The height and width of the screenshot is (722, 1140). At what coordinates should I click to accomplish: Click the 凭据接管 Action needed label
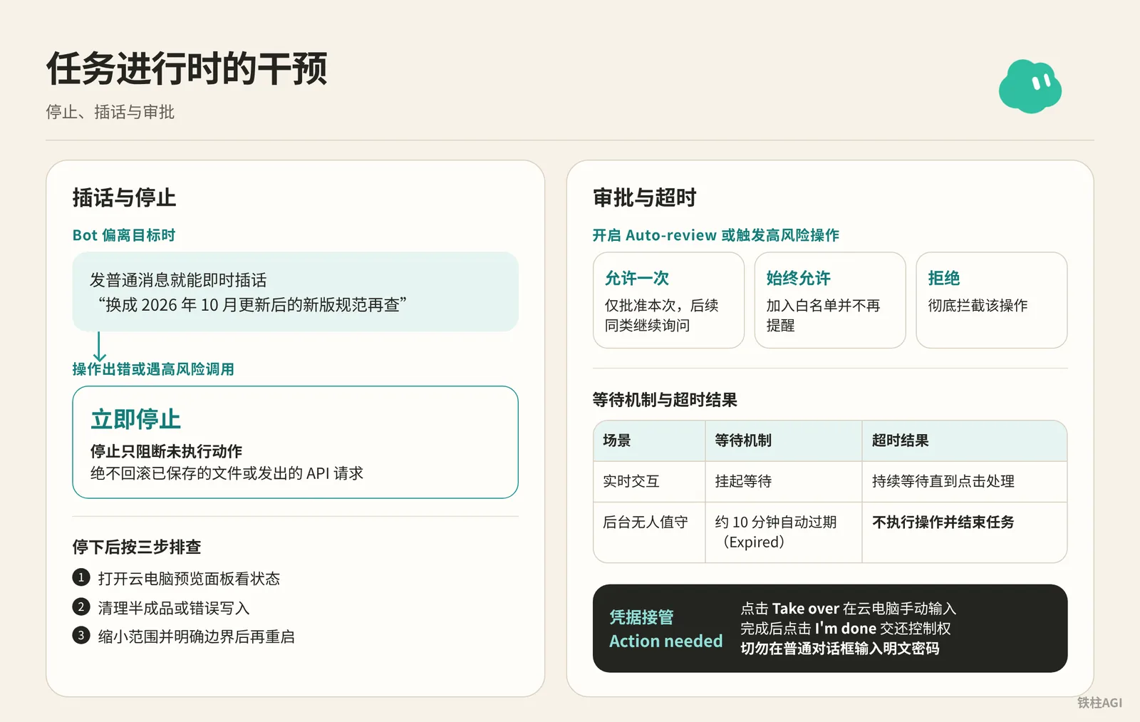click(666, 629)
